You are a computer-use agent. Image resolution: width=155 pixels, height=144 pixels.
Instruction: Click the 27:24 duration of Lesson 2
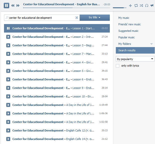tap(105, 37)
